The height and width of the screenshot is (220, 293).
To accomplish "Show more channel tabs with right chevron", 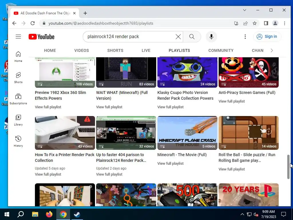I will pos(272,50).
